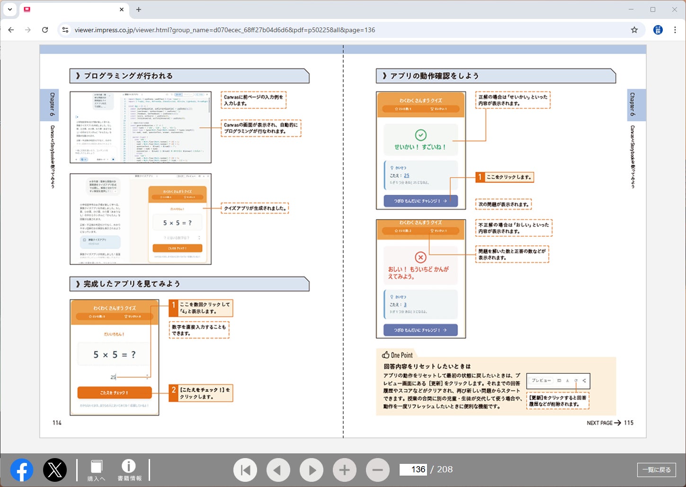Click the おしい result screenshot
This screenshot has width=686, height=487.
[x=421, y=279]
